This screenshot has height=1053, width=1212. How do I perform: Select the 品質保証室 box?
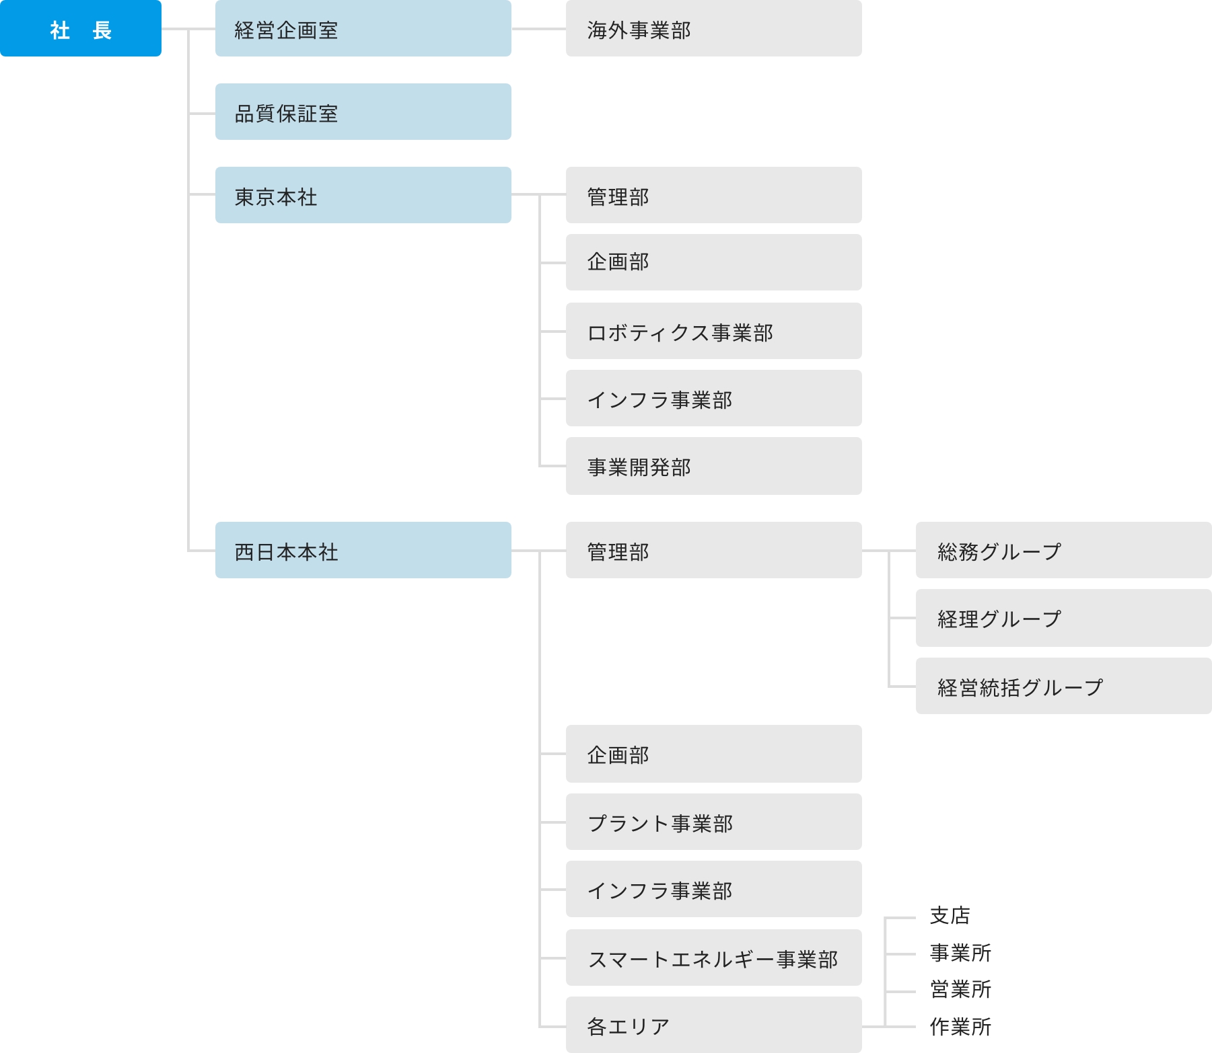[363, 112]
